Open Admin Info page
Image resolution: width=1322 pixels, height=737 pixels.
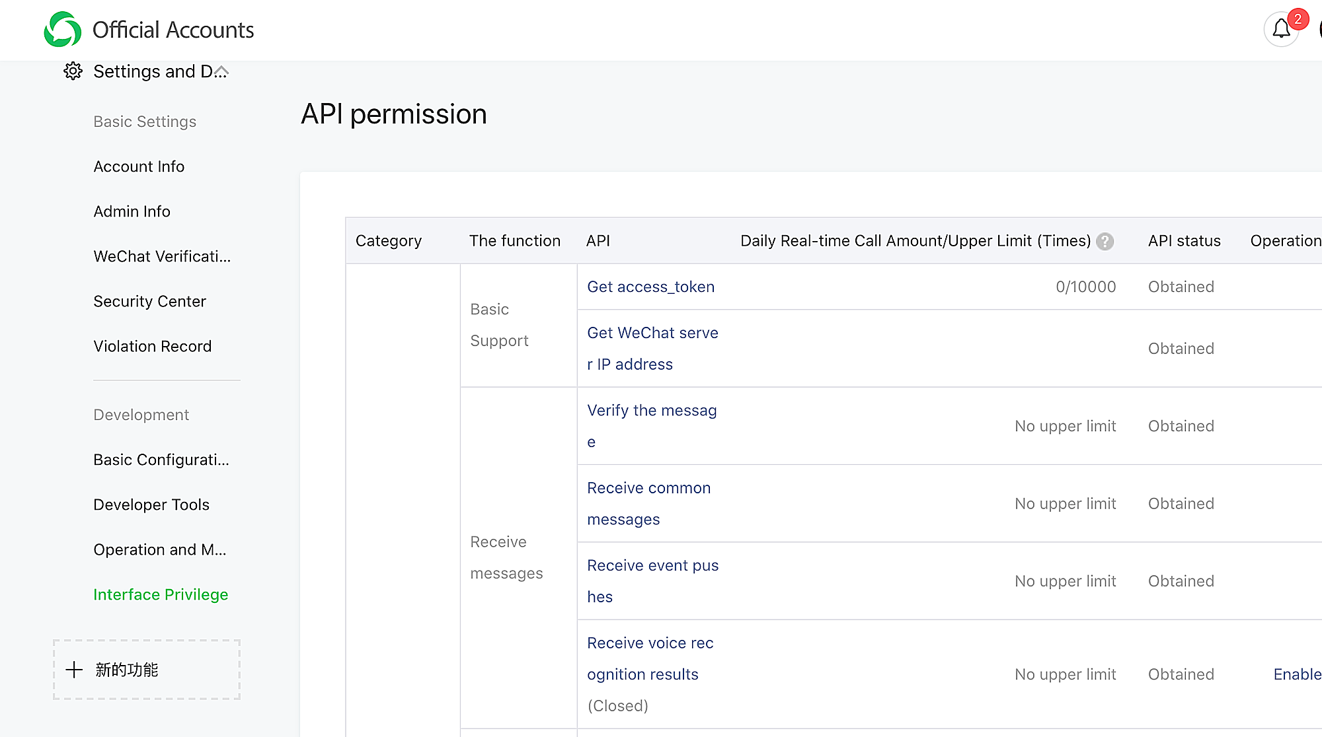pyautogui.click(x=132, y=211)
